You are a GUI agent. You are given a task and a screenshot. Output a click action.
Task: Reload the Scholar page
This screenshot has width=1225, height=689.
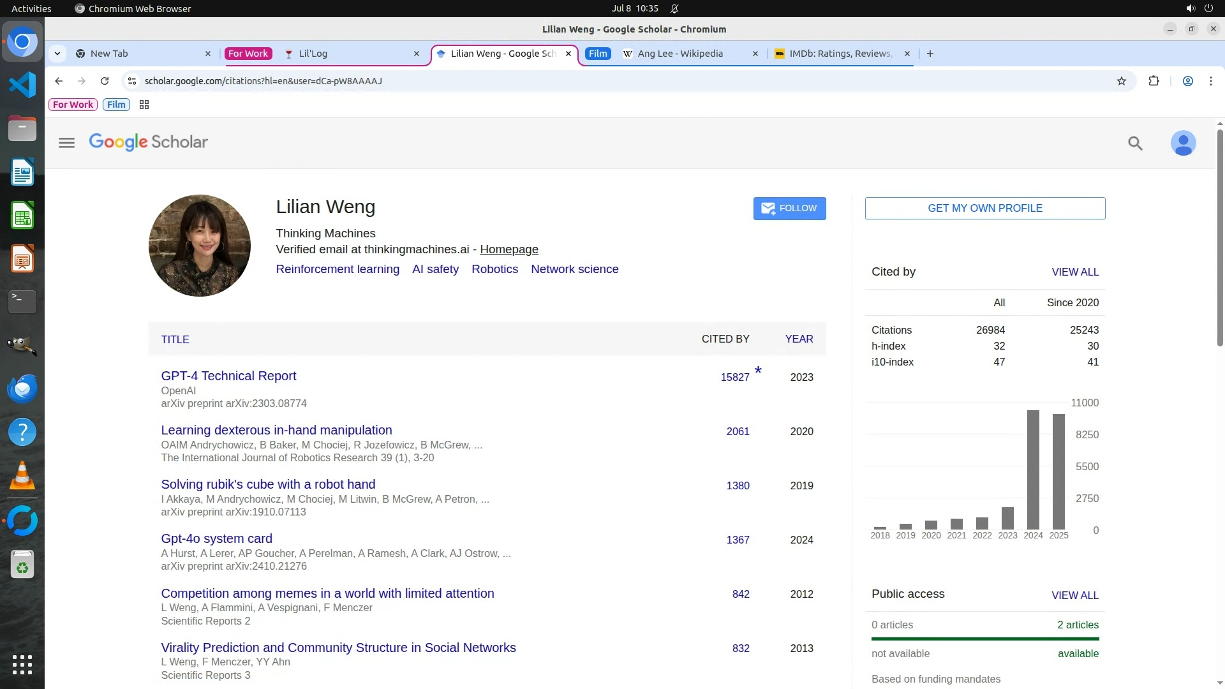point(105,81)
